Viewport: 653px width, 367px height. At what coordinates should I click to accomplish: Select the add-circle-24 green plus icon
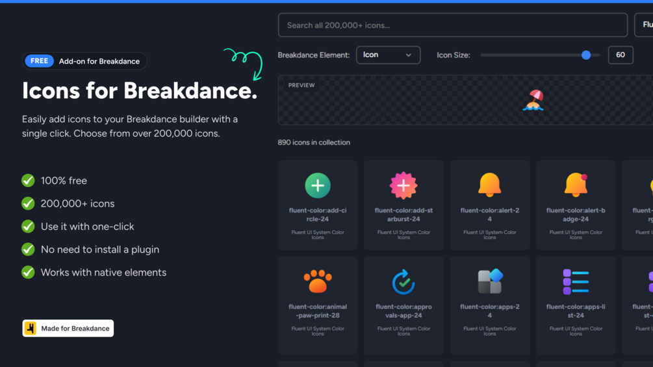(x=318, y=186)
